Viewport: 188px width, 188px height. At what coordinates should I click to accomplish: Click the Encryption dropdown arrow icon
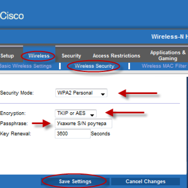pyautogui.click(x=92, y=115)
